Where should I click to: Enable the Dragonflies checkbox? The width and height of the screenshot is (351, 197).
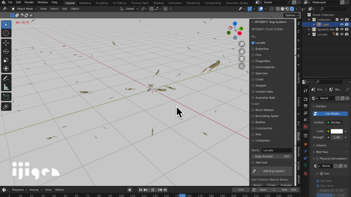(x=253, y=61)
